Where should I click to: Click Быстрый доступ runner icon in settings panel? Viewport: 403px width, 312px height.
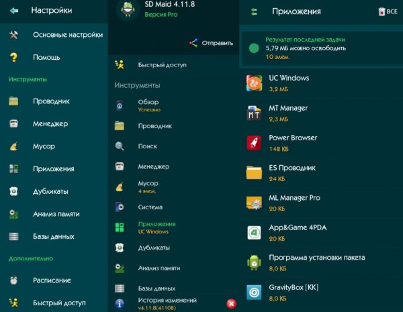pyautogui.click(x=13, y=303)
